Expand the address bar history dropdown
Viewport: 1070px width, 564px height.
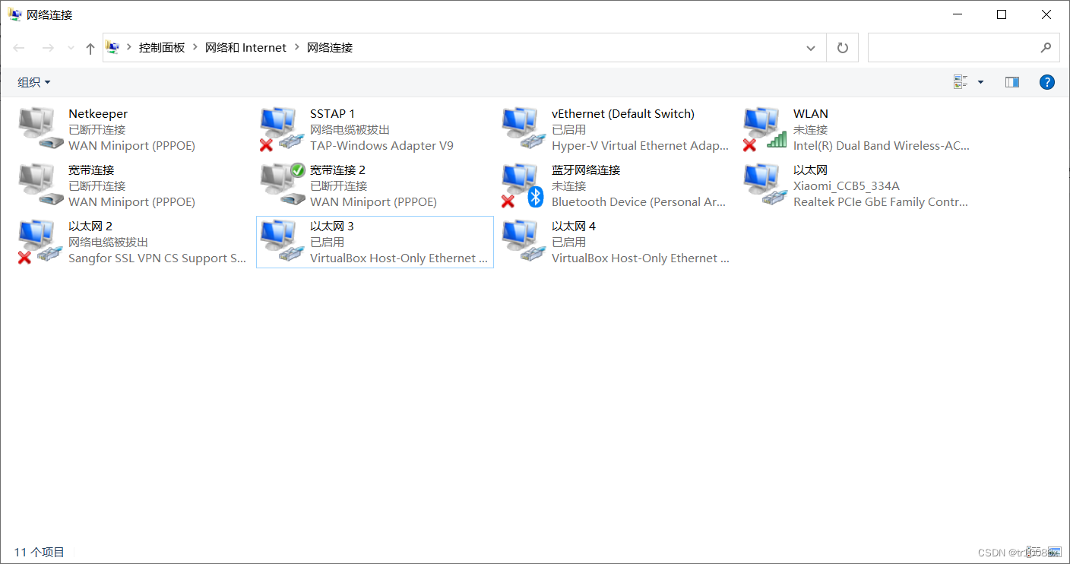(810, 47)
